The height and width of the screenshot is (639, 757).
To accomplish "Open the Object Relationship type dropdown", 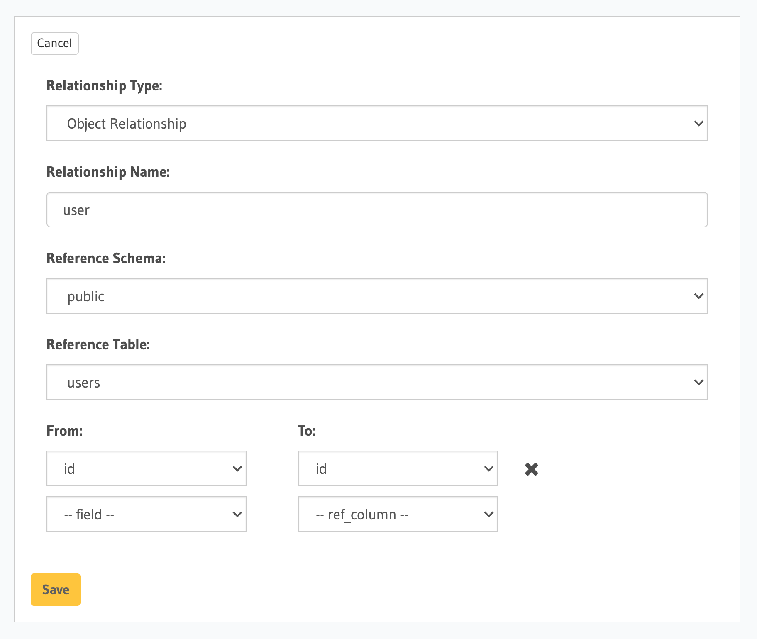I will click(x=376, y=124).
